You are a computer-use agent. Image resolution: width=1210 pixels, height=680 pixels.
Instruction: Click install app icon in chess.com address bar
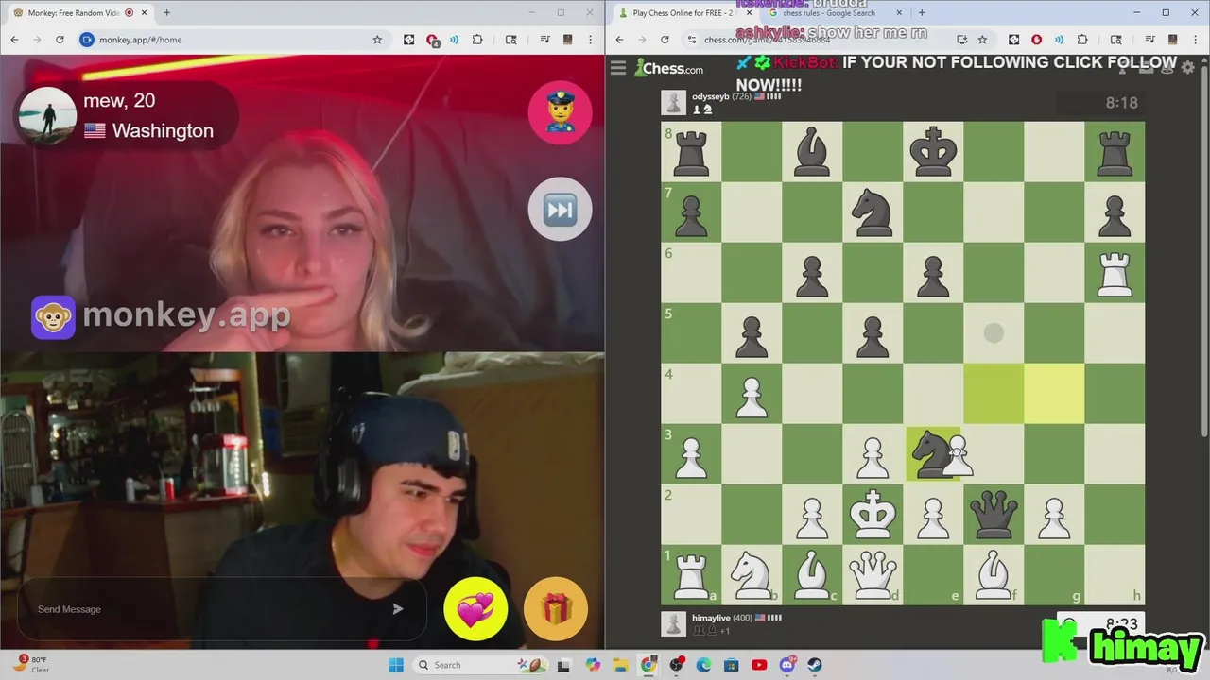[x=961, y=40]
